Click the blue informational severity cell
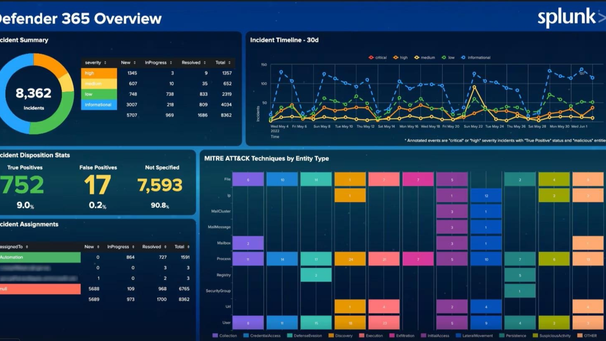The image size is (606, 341). 99,105
